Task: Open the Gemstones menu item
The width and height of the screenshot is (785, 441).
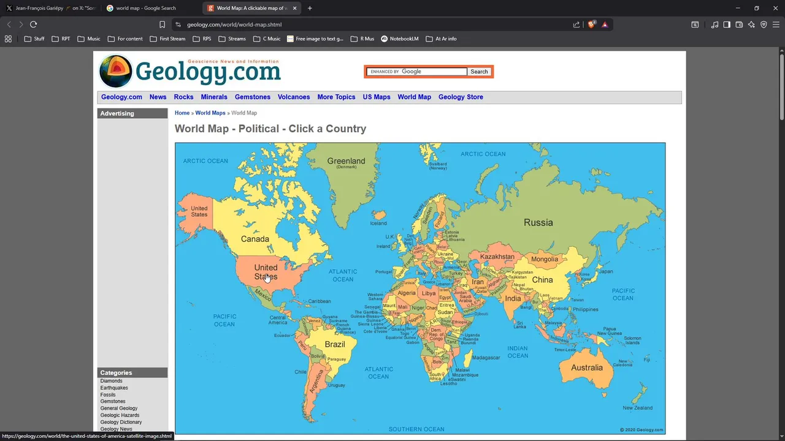Action: tap(253, 97)
